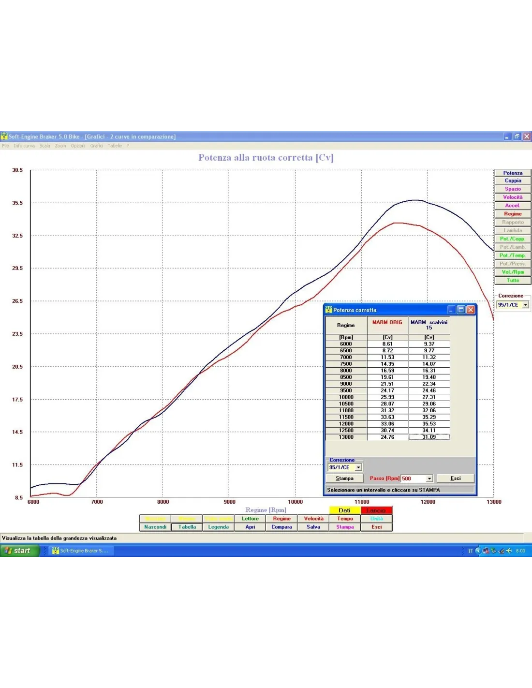
Task: Expand hidden system tray icons arrow
Action: pyautogui.click(x=478, y=551)
